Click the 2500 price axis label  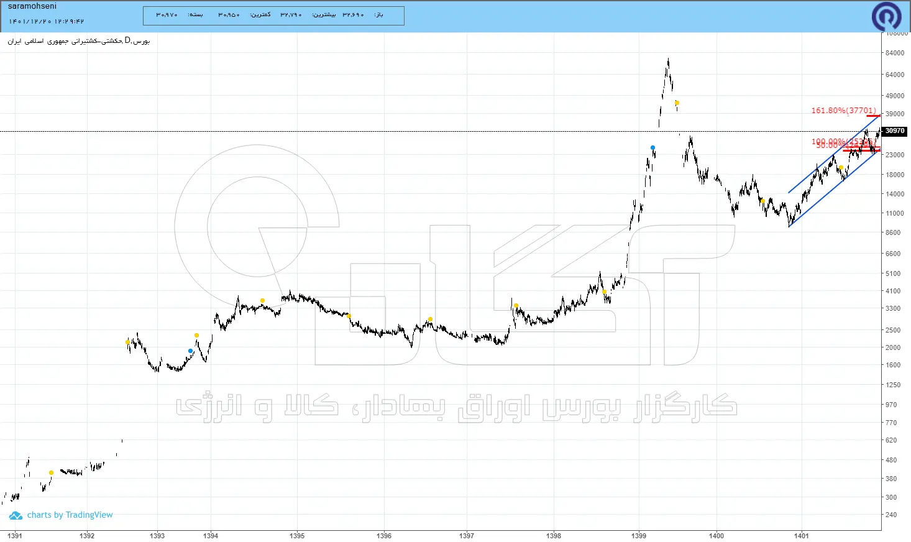click(893, 330)
